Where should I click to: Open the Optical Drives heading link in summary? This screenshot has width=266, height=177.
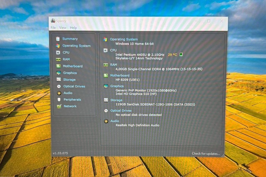pyautogui.click(x=121, y=110)
